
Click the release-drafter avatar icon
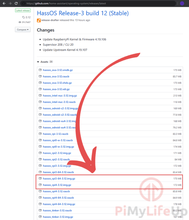click(x=39, y=20)
